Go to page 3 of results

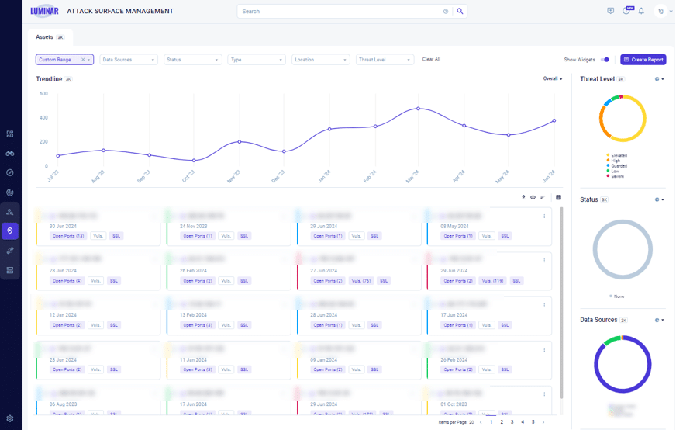coord(512,422)
